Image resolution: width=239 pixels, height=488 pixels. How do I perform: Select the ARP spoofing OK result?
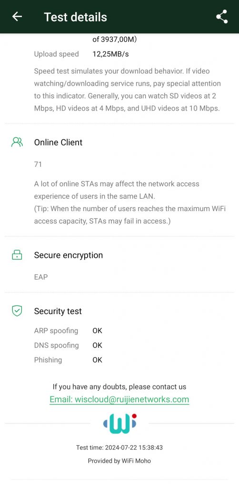(97, 331)
